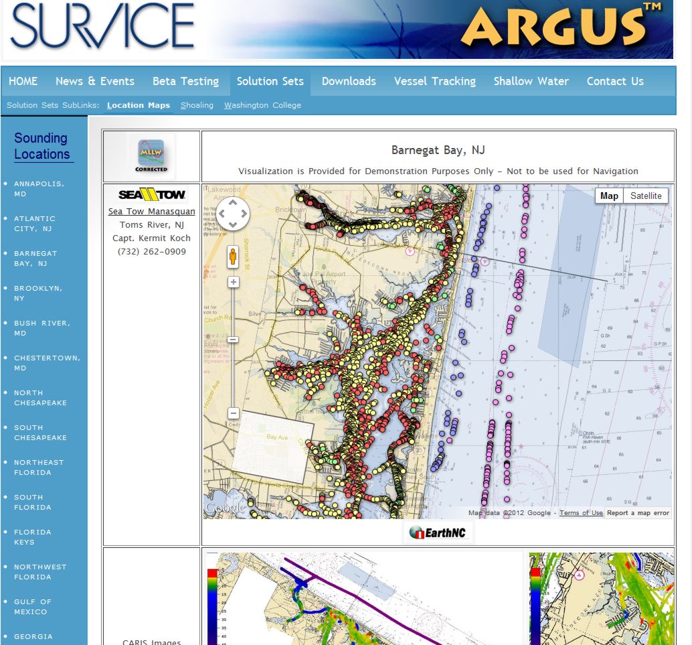Click the map zoom slider handle

234,340
